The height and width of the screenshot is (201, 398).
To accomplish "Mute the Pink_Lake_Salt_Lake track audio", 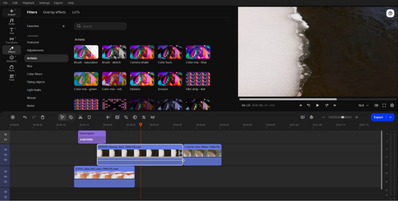I will (5, 177).
